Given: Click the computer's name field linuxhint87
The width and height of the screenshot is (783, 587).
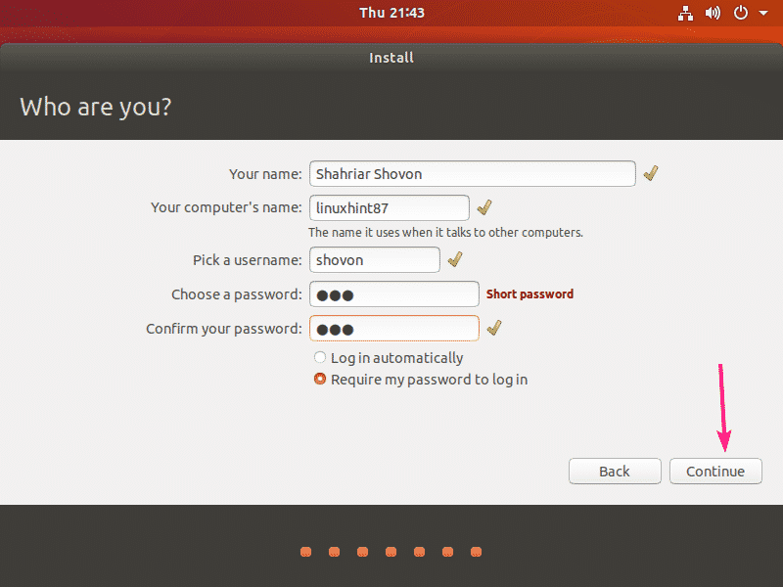Looking at the screenshot, I should [389, 207].
